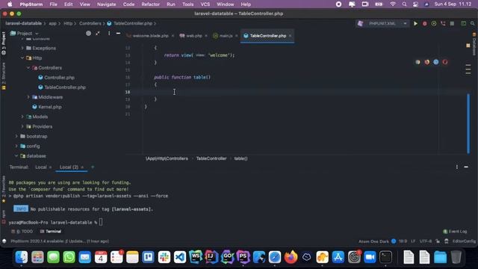Click the stop button in run toolbar
478x269 pixels.
click(452, 23)
